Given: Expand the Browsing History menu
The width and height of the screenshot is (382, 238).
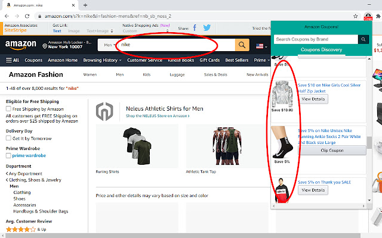Looking at the screenshot, I should click(x=102, y=60).
